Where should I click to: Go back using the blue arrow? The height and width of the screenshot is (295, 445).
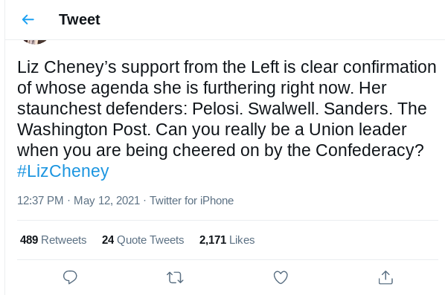[28, 19]
